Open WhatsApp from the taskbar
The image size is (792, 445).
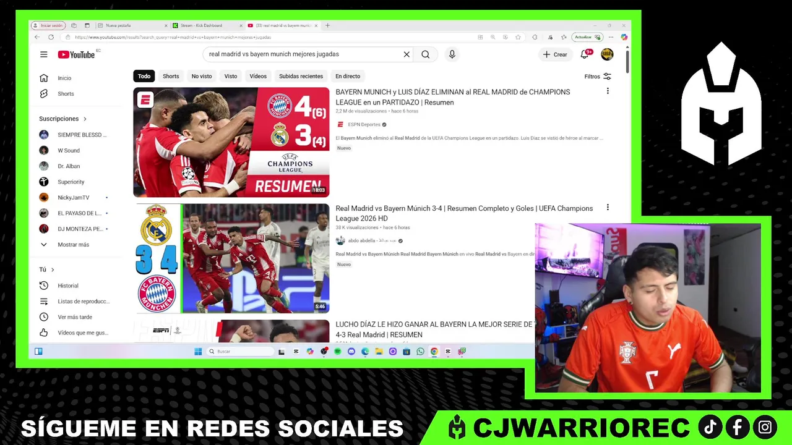pos(420,352)
